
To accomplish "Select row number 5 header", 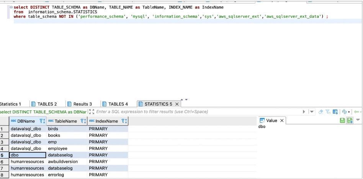I will pos(4,155).
